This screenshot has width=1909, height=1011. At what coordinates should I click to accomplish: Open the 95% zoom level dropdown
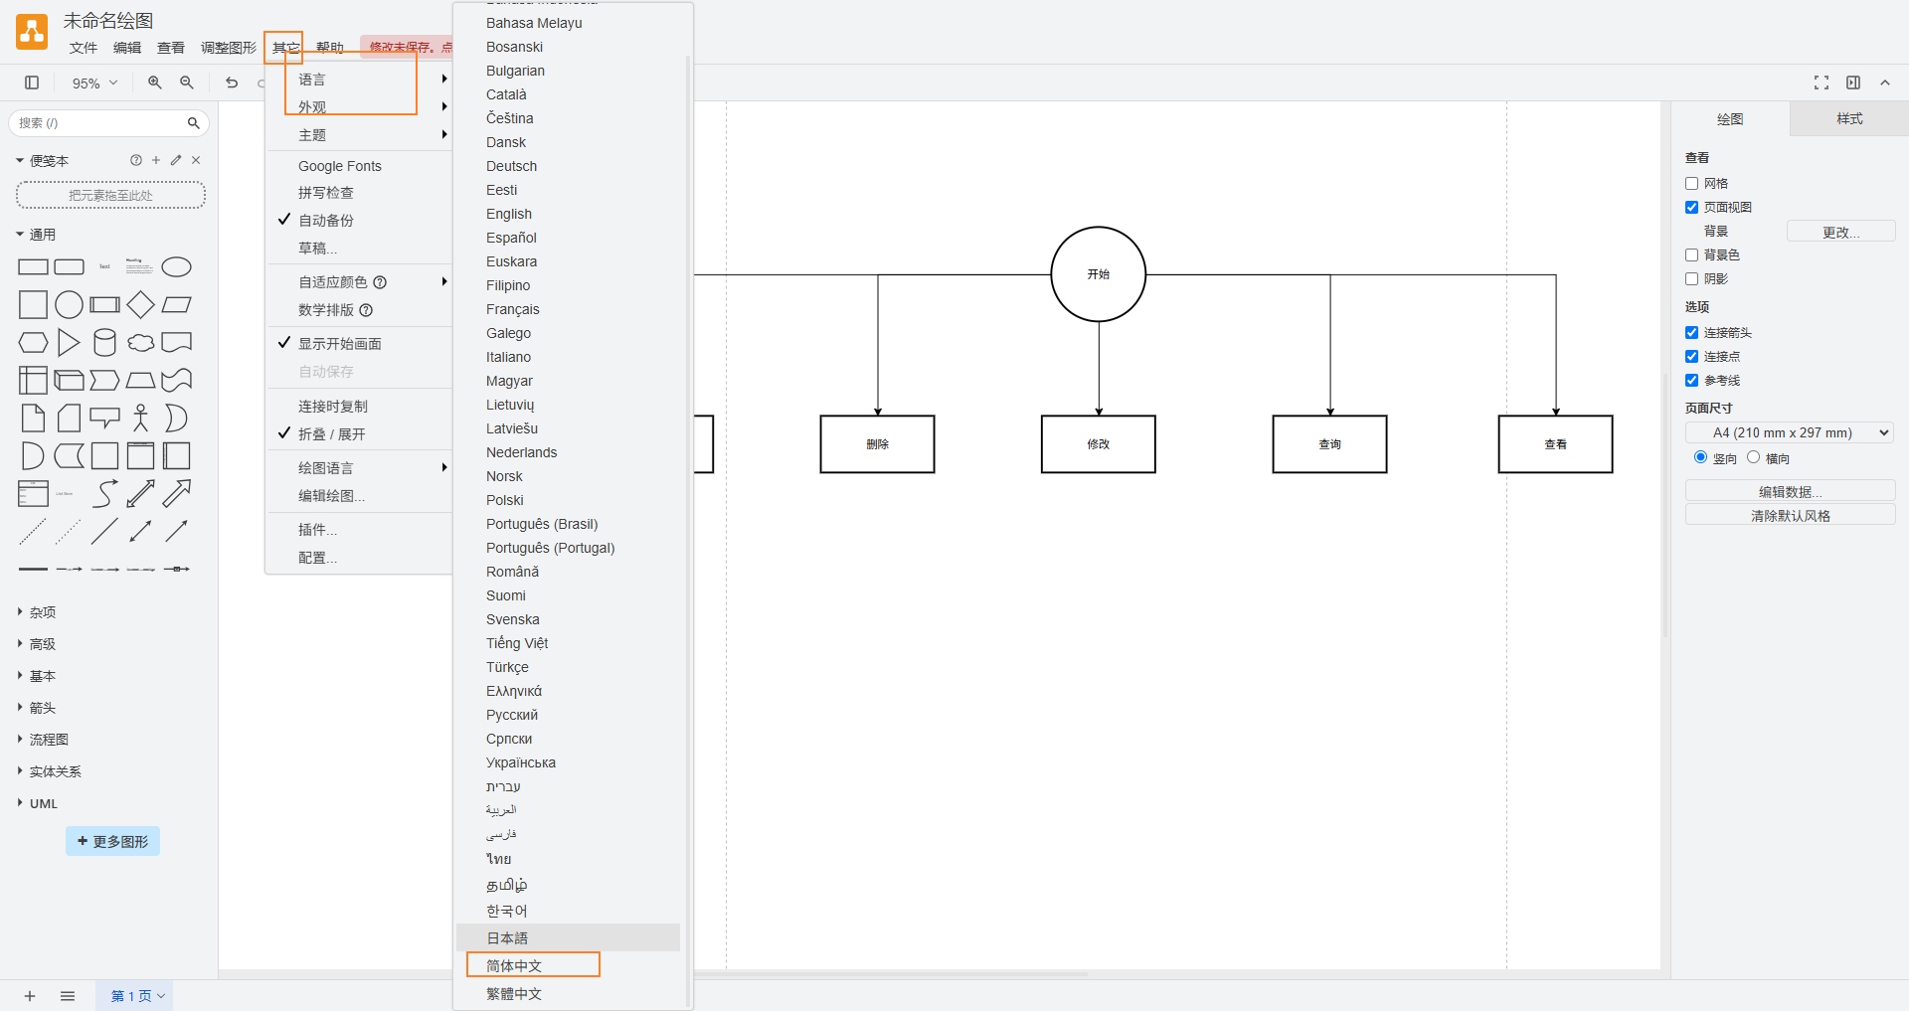click(92, 83)
